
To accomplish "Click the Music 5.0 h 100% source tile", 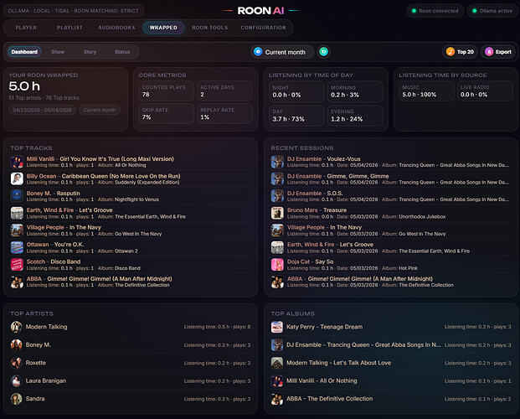I will [x=426, y=91].
